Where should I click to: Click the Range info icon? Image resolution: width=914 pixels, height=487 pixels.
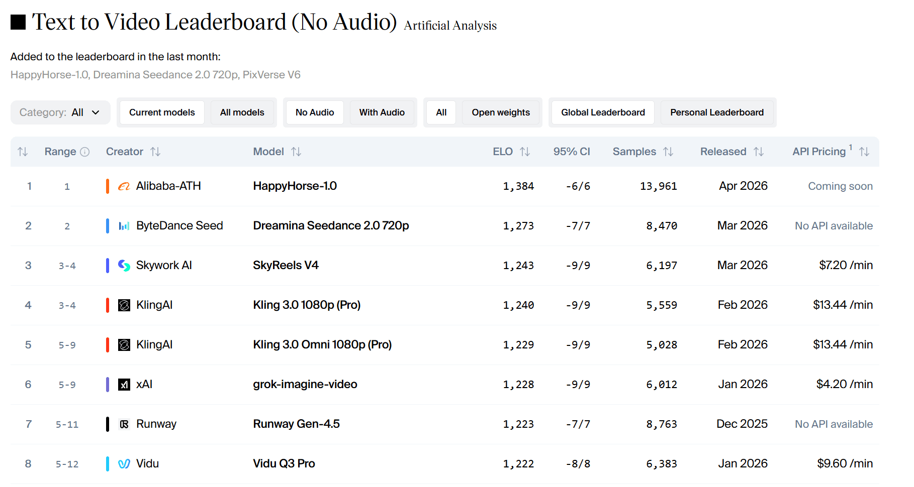(85, 152)
